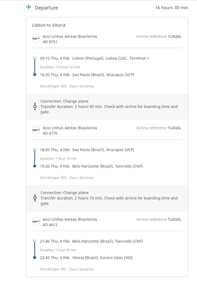The height and width of the screenshot is (282, 197).
Task: Click the Belo Horizonte arrival marker at 19:30
Action: pyautogui.click(x=35, y=166)
